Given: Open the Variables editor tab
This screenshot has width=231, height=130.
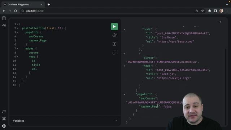Looking at the screenshot, I should tap(18, 121).
